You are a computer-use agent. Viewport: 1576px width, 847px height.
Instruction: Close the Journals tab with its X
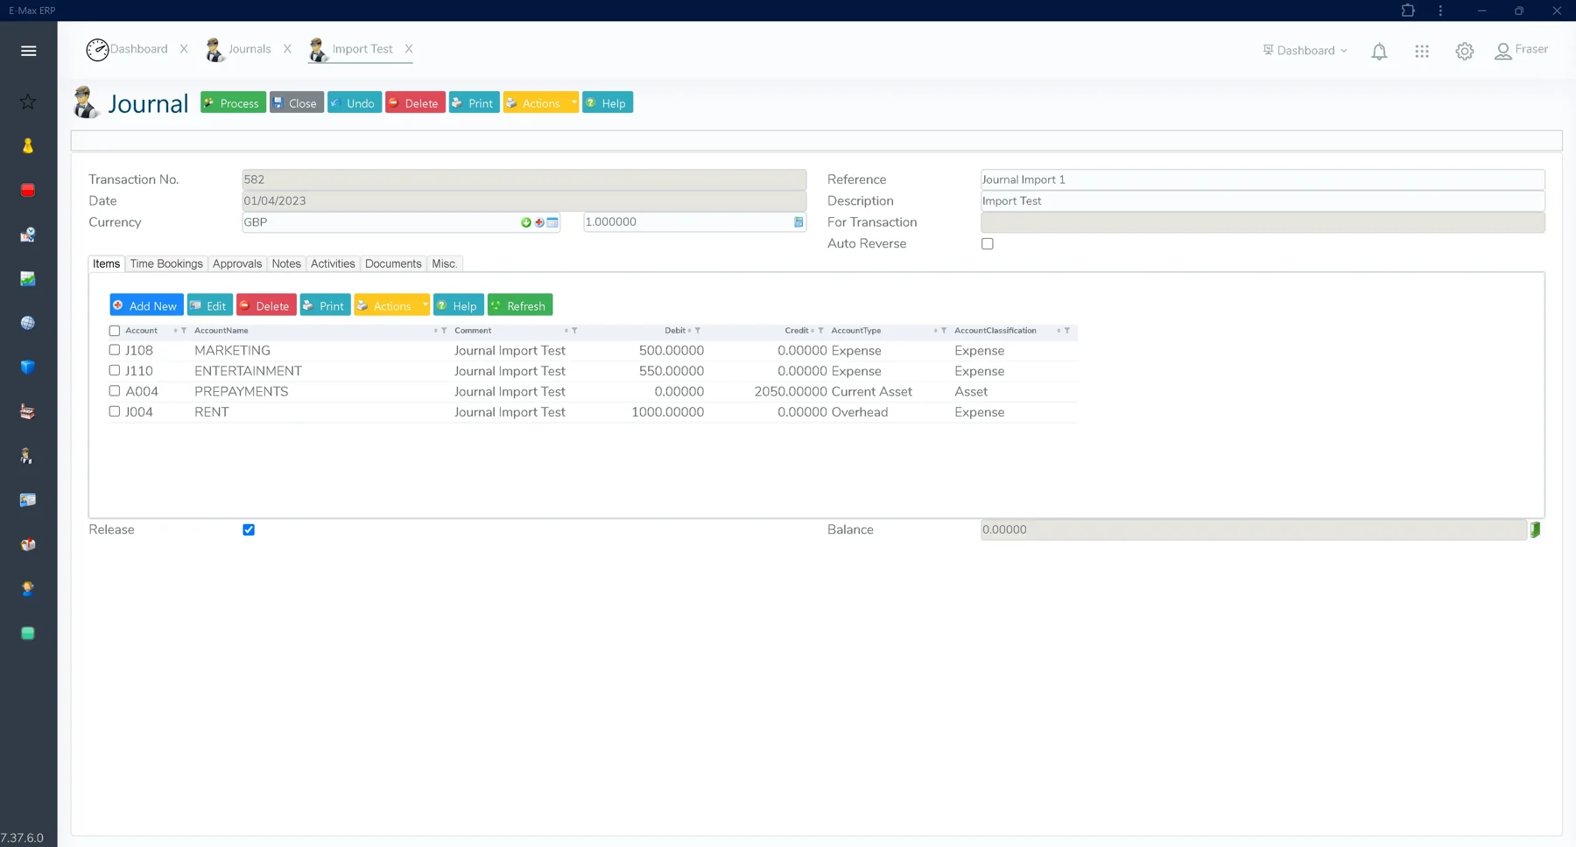click(287, 49)
